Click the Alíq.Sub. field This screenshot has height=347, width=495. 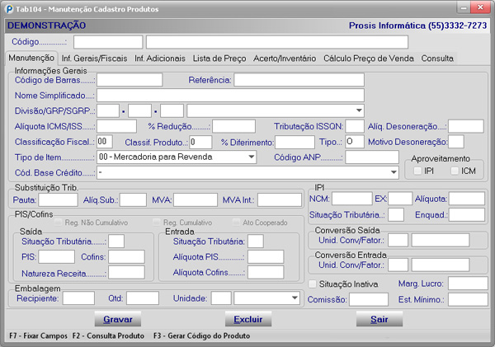click(x=133, y=199)
